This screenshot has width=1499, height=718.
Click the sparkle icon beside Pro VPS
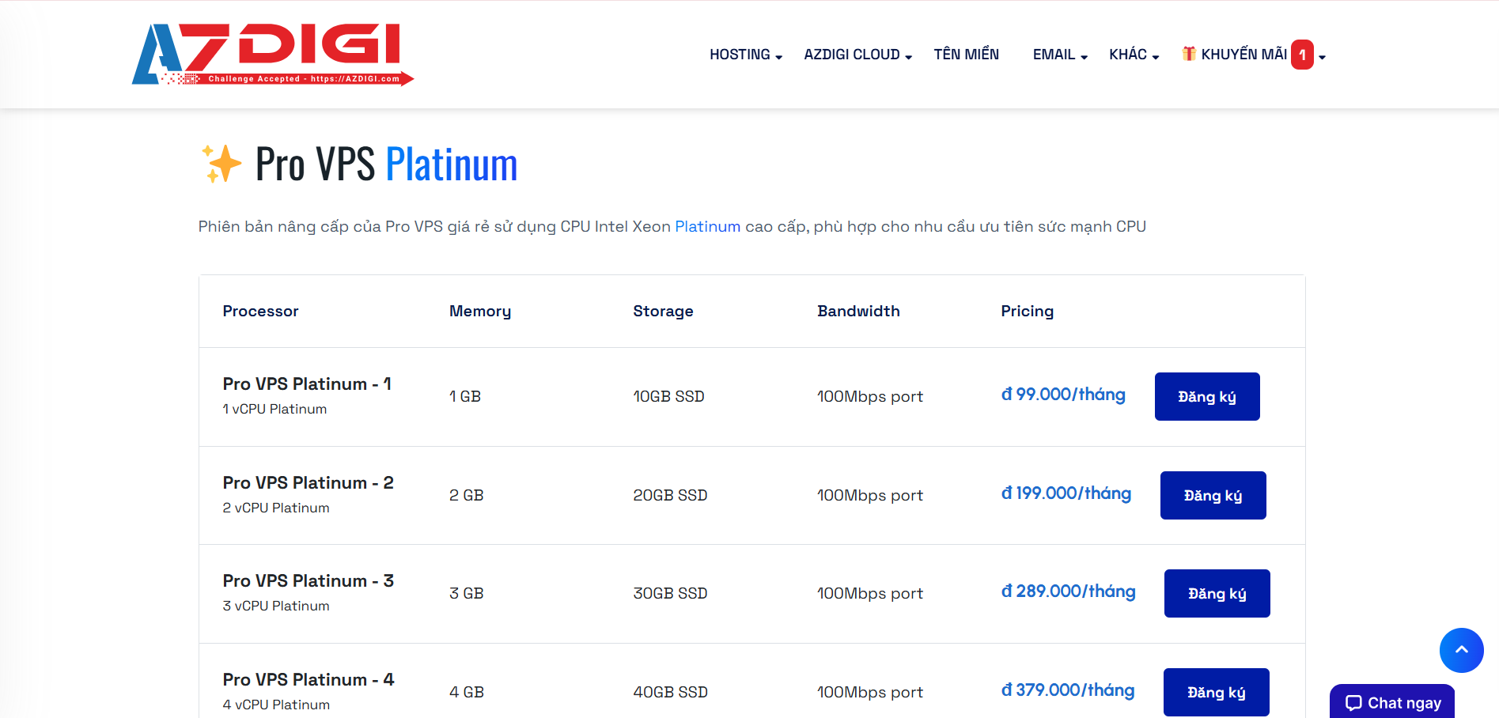pyautogui.click(x=221, y=164)
